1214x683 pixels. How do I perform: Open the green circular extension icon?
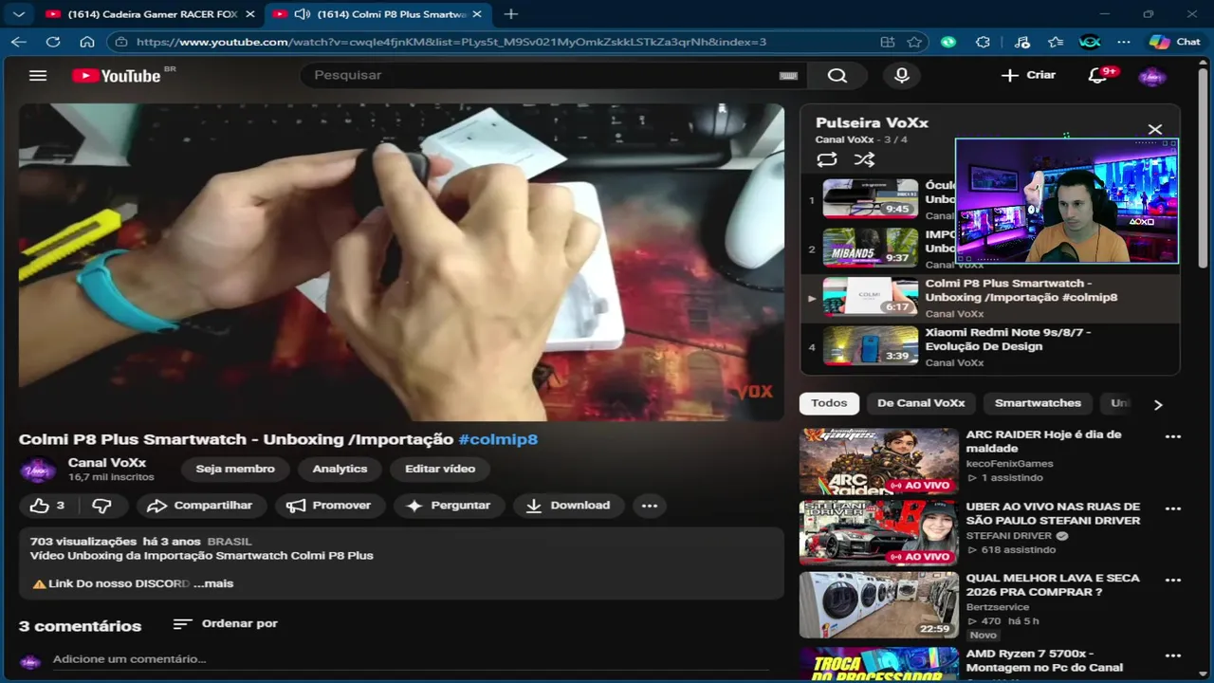pos(948,42)
